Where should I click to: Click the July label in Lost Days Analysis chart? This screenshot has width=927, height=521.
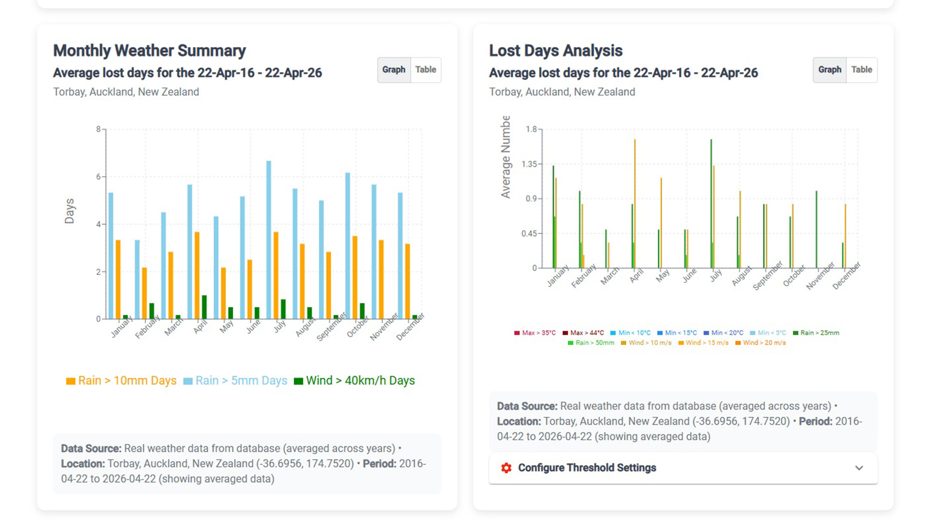click(716, 275)
